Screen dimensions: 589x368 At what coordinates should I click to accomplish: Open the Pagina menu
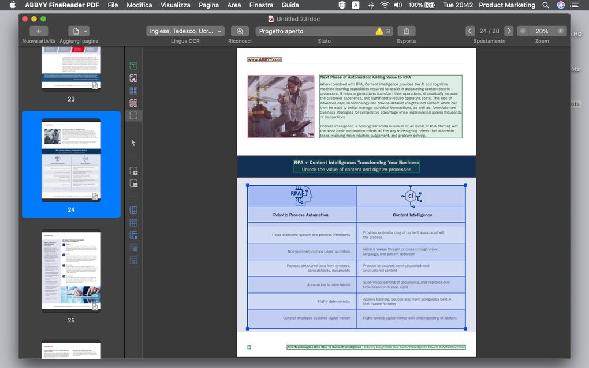[208, 5]
